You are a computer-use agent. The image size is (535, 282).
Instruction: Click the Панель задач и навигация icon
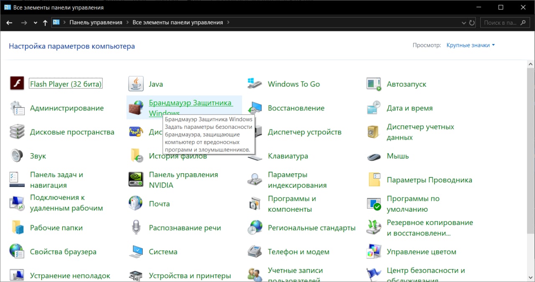pos(17,179)
